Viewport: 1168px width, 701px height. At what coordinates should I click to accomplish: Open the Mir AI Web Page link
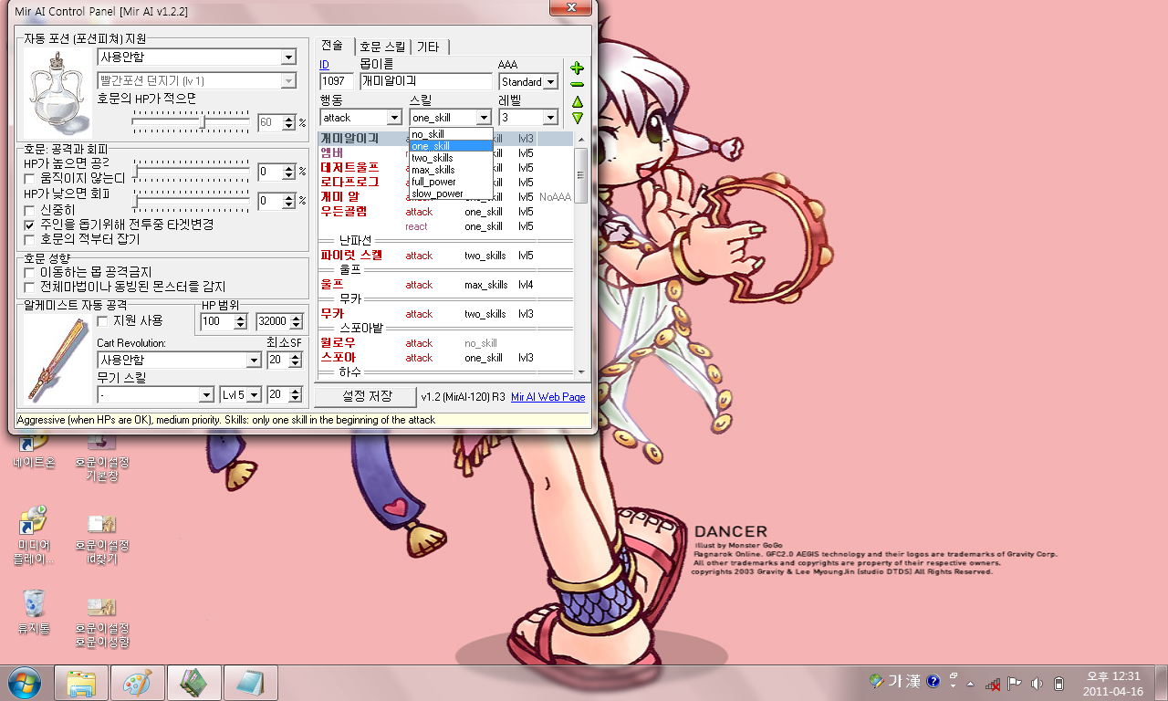pos(547,397)
